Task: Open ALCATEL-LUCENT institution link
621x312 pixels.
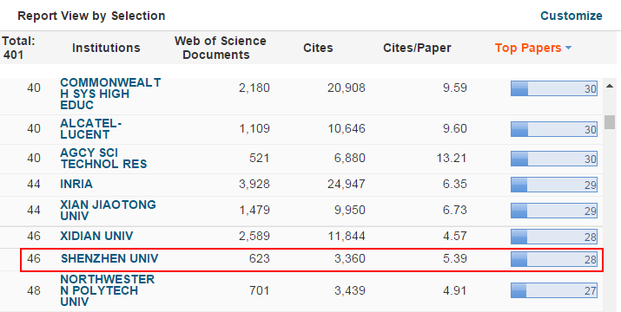Action: pyautogui.click(x=90, y=129)
